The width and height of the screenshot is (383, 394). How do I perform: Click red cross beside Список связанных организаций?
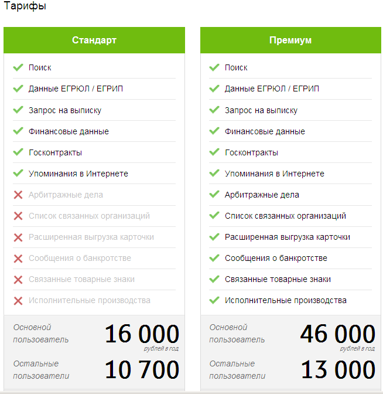[x=18, y=216]
